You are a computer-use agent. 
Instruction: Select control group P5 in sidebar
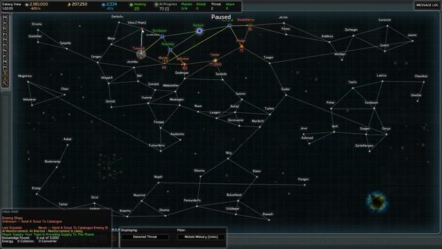click(x=5, y=45)
